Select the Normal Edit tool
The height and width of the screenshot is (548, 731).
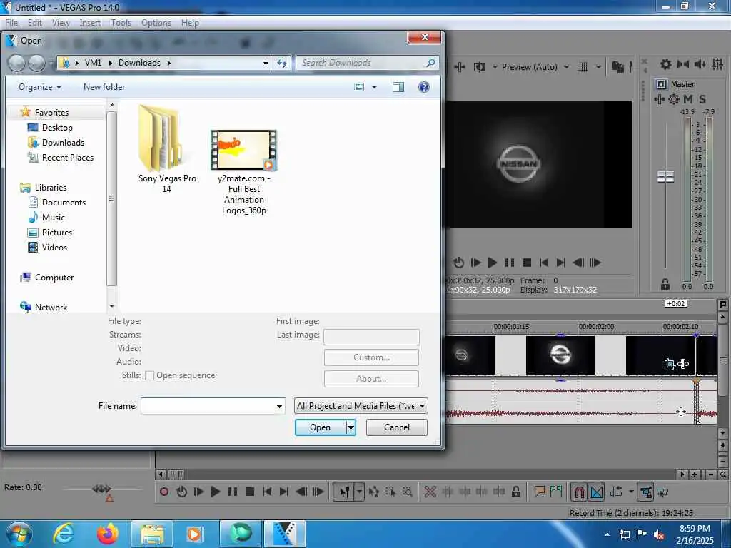[x=345, y=492]
